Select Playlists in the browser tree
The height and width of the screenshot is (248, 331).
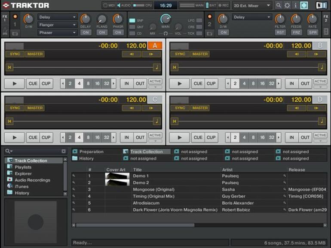(23, 167)
